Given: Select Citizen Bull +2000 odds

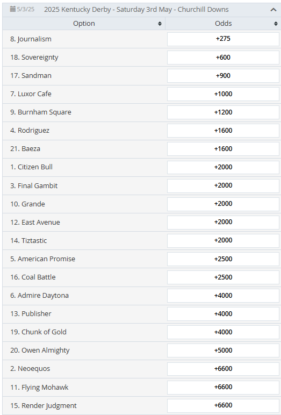Looking at the screenshot, I should [223, 167].
